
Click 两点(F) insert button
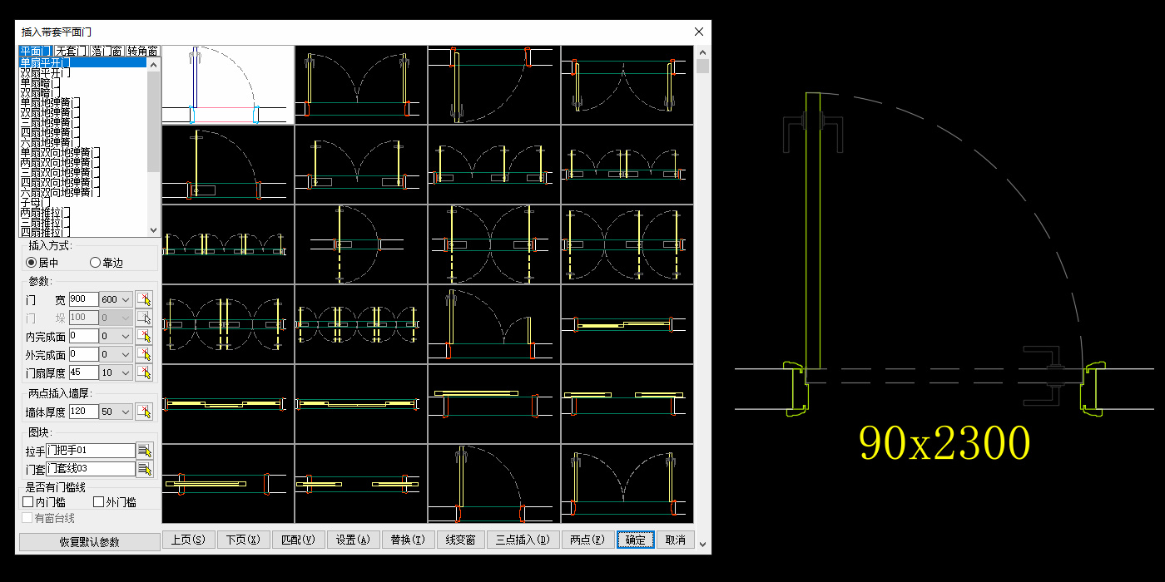[x=588, y=540]
